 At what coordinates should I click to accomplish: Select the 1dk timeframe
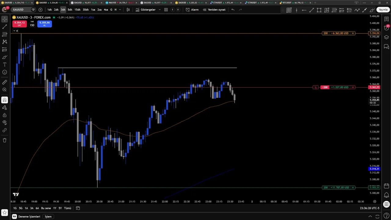(49, 10)
